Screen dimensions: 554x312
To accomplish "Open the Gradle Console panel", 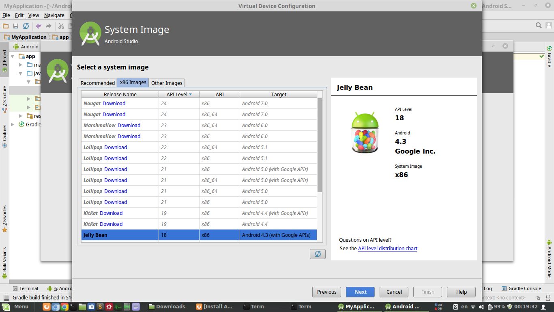I will [521, 288].
